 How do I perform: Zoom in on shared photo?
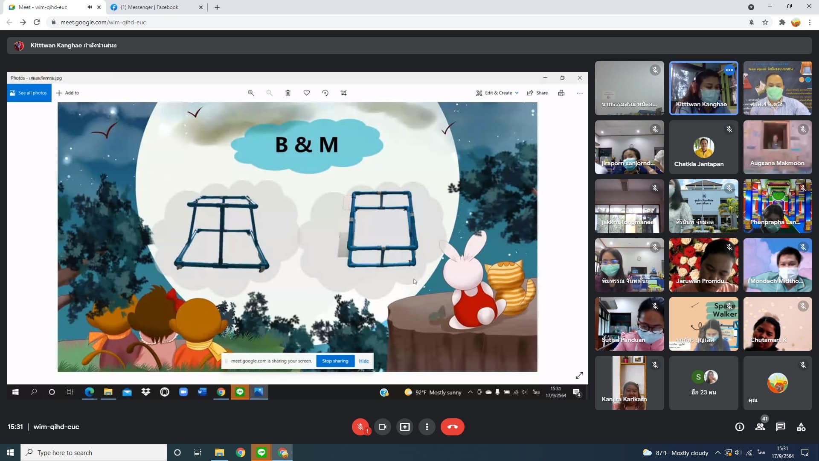tap(251, 93)
